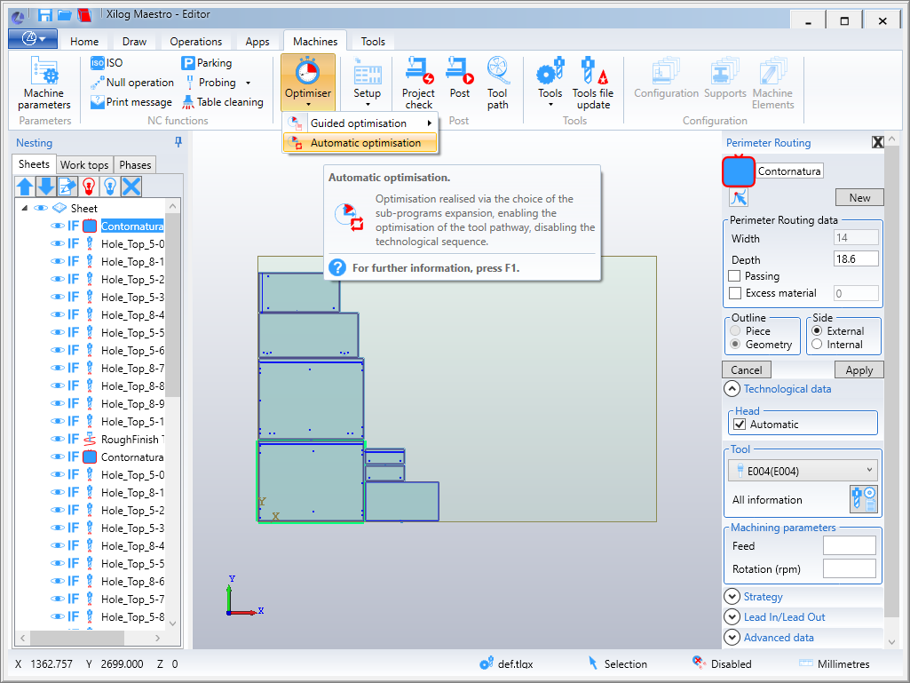The width and height of the screenshot is (910, 683).
Task: Open the tool All information icon
Action: tap(864, 499)
